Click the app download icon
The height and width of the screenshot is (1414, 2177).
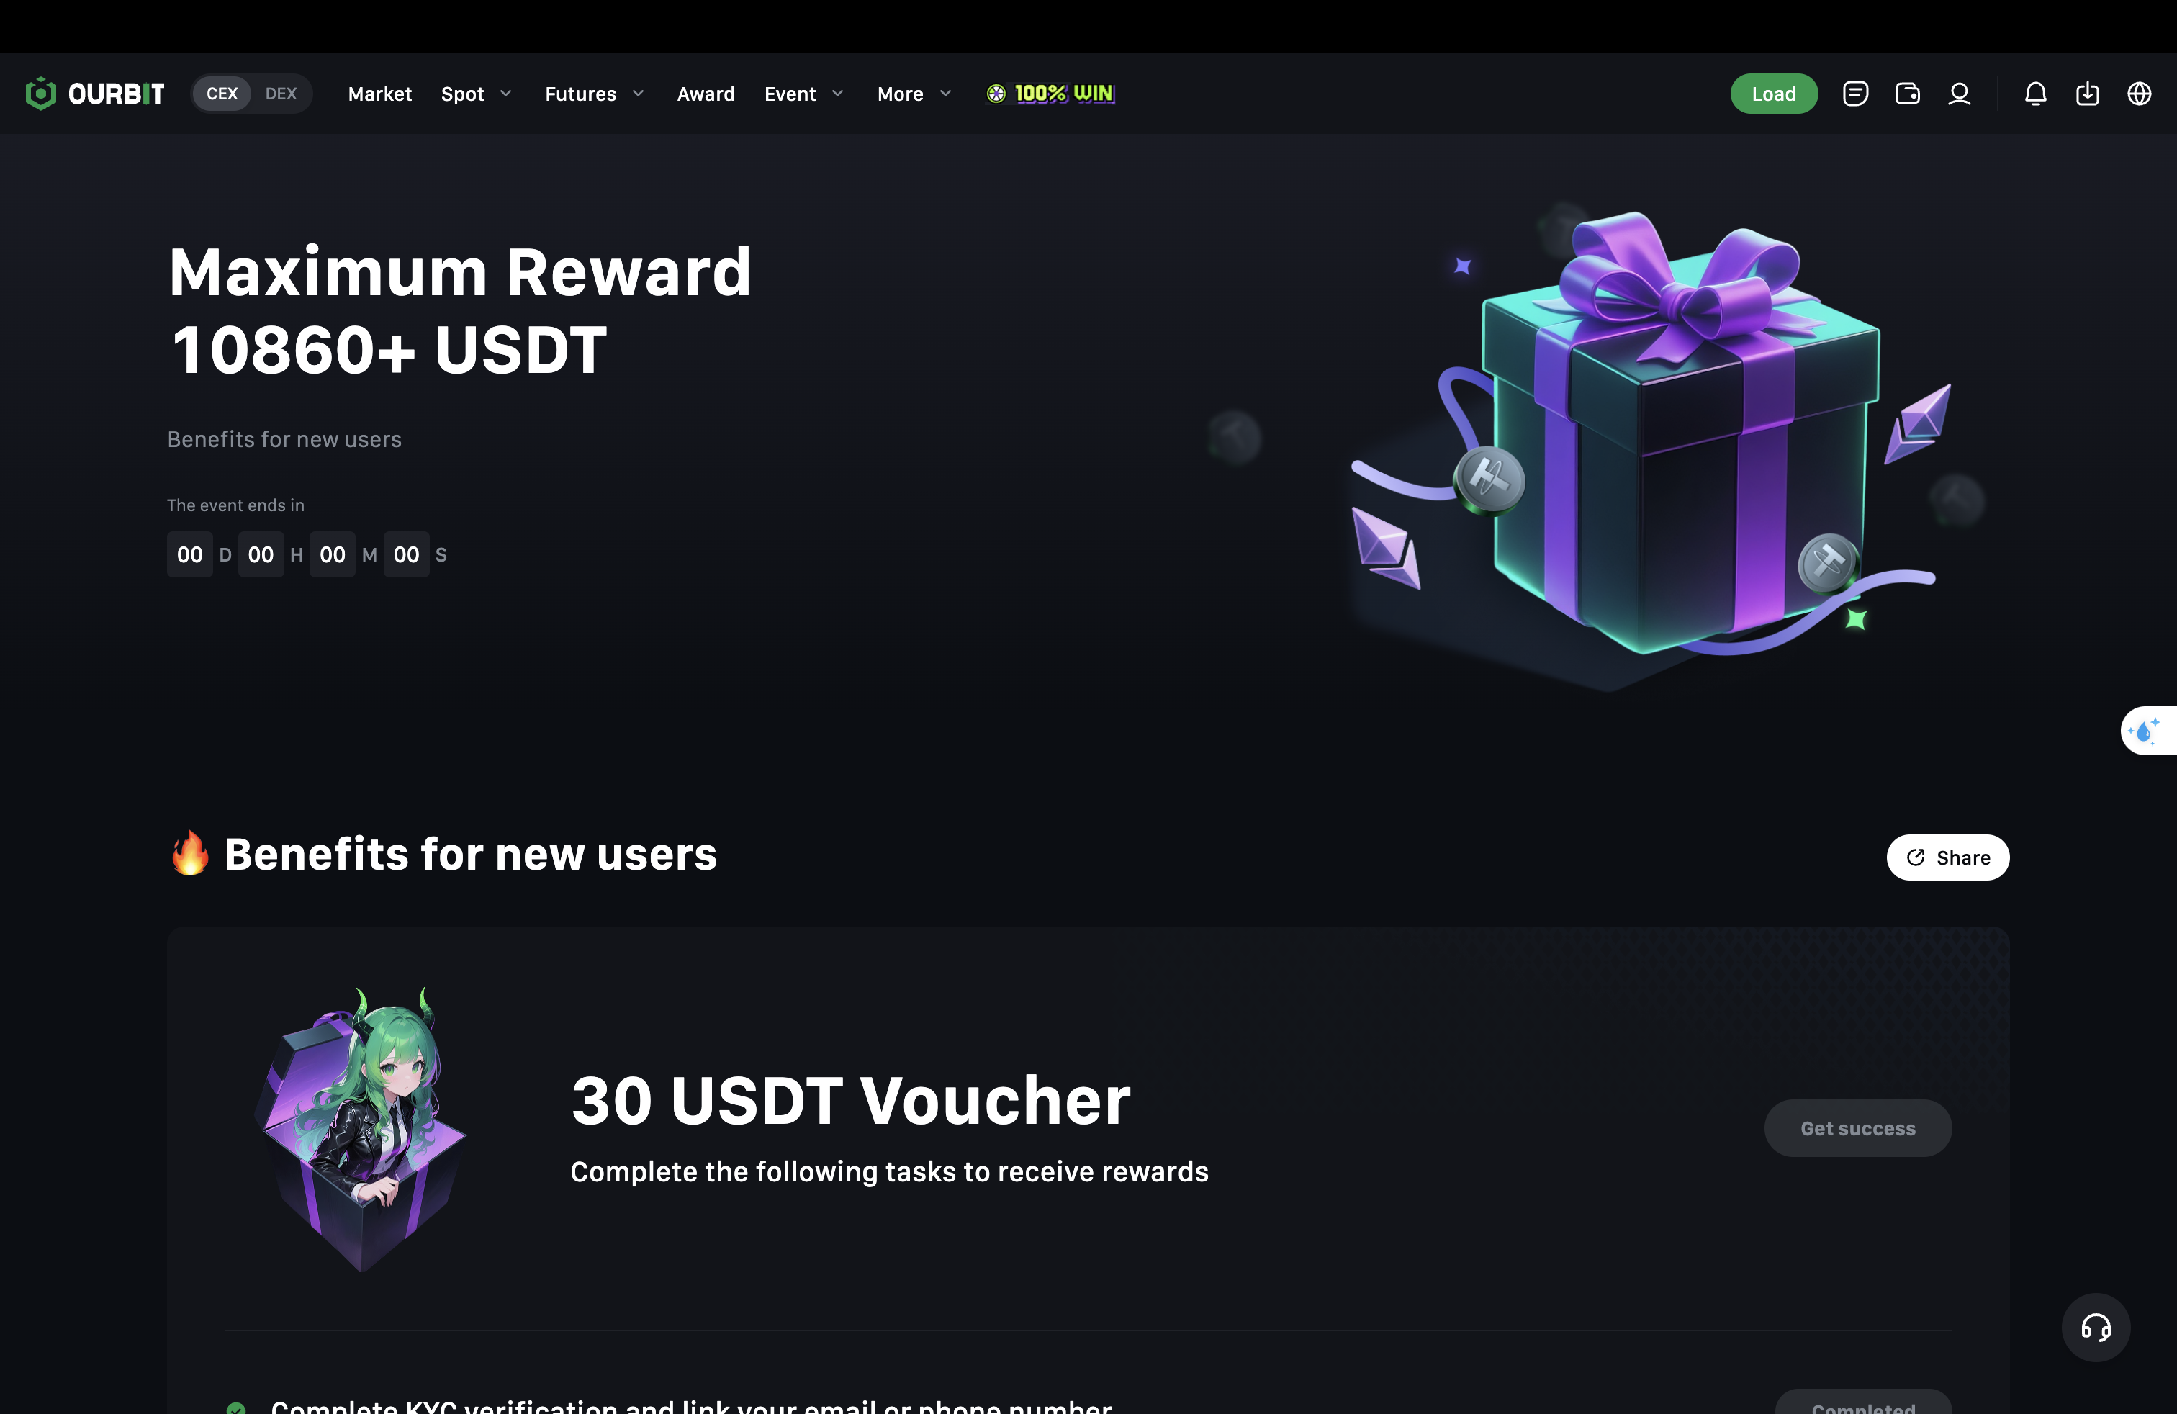coord(2087,94)
